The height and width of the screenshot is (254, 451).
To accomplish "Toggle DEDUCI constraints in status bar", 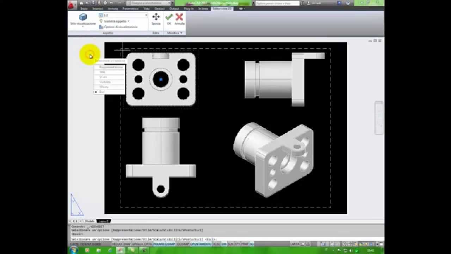I will pos(117,244).
